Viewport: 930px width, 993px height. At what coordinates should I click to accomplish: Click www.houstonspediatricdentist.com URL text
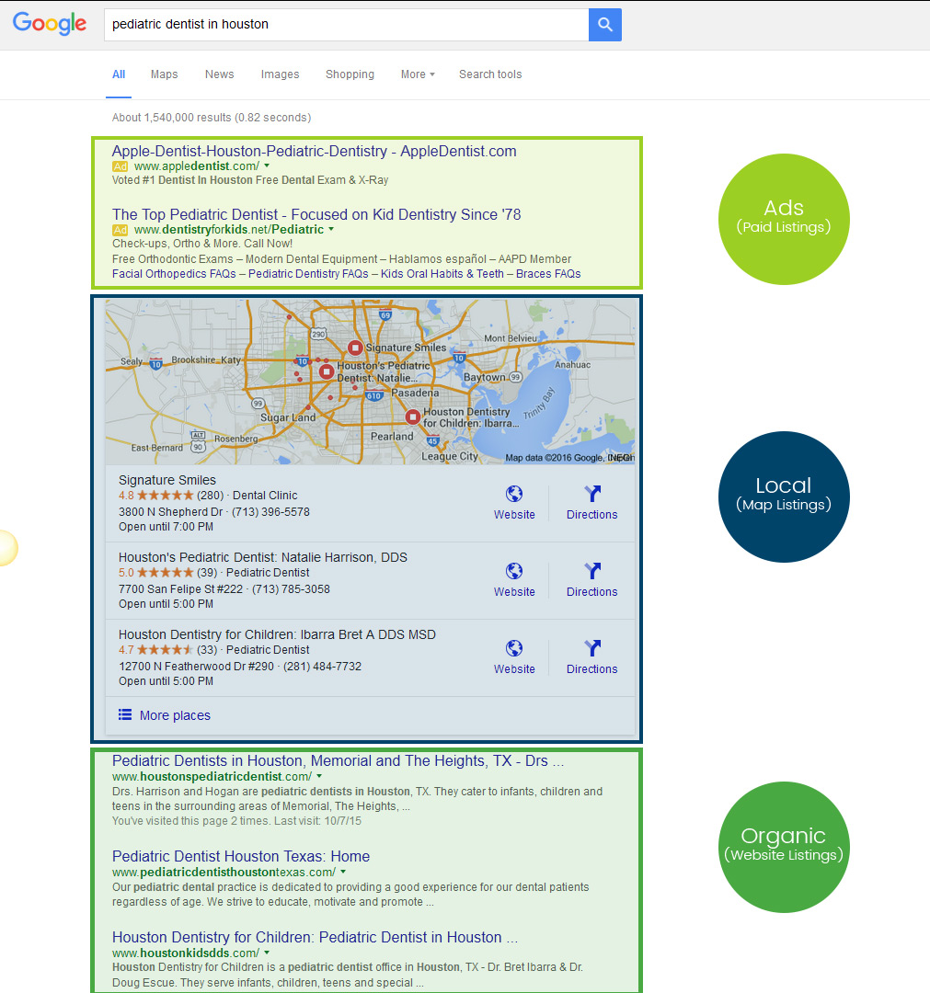(212, 776)
